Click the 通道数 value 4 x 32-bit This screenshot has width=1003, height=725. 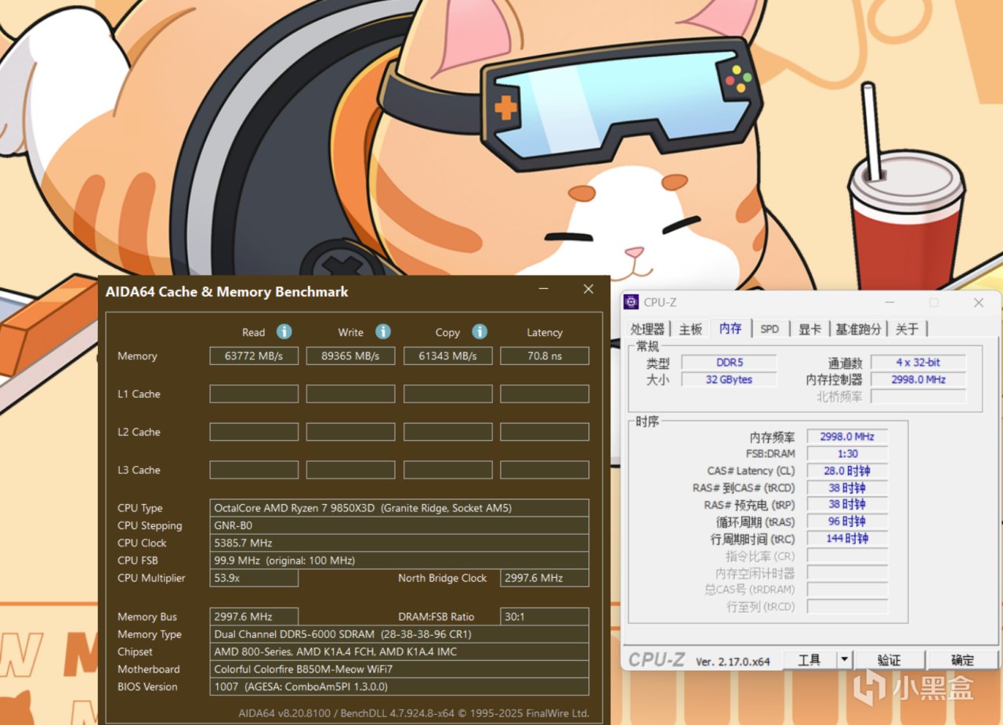(x=918, y=362)
